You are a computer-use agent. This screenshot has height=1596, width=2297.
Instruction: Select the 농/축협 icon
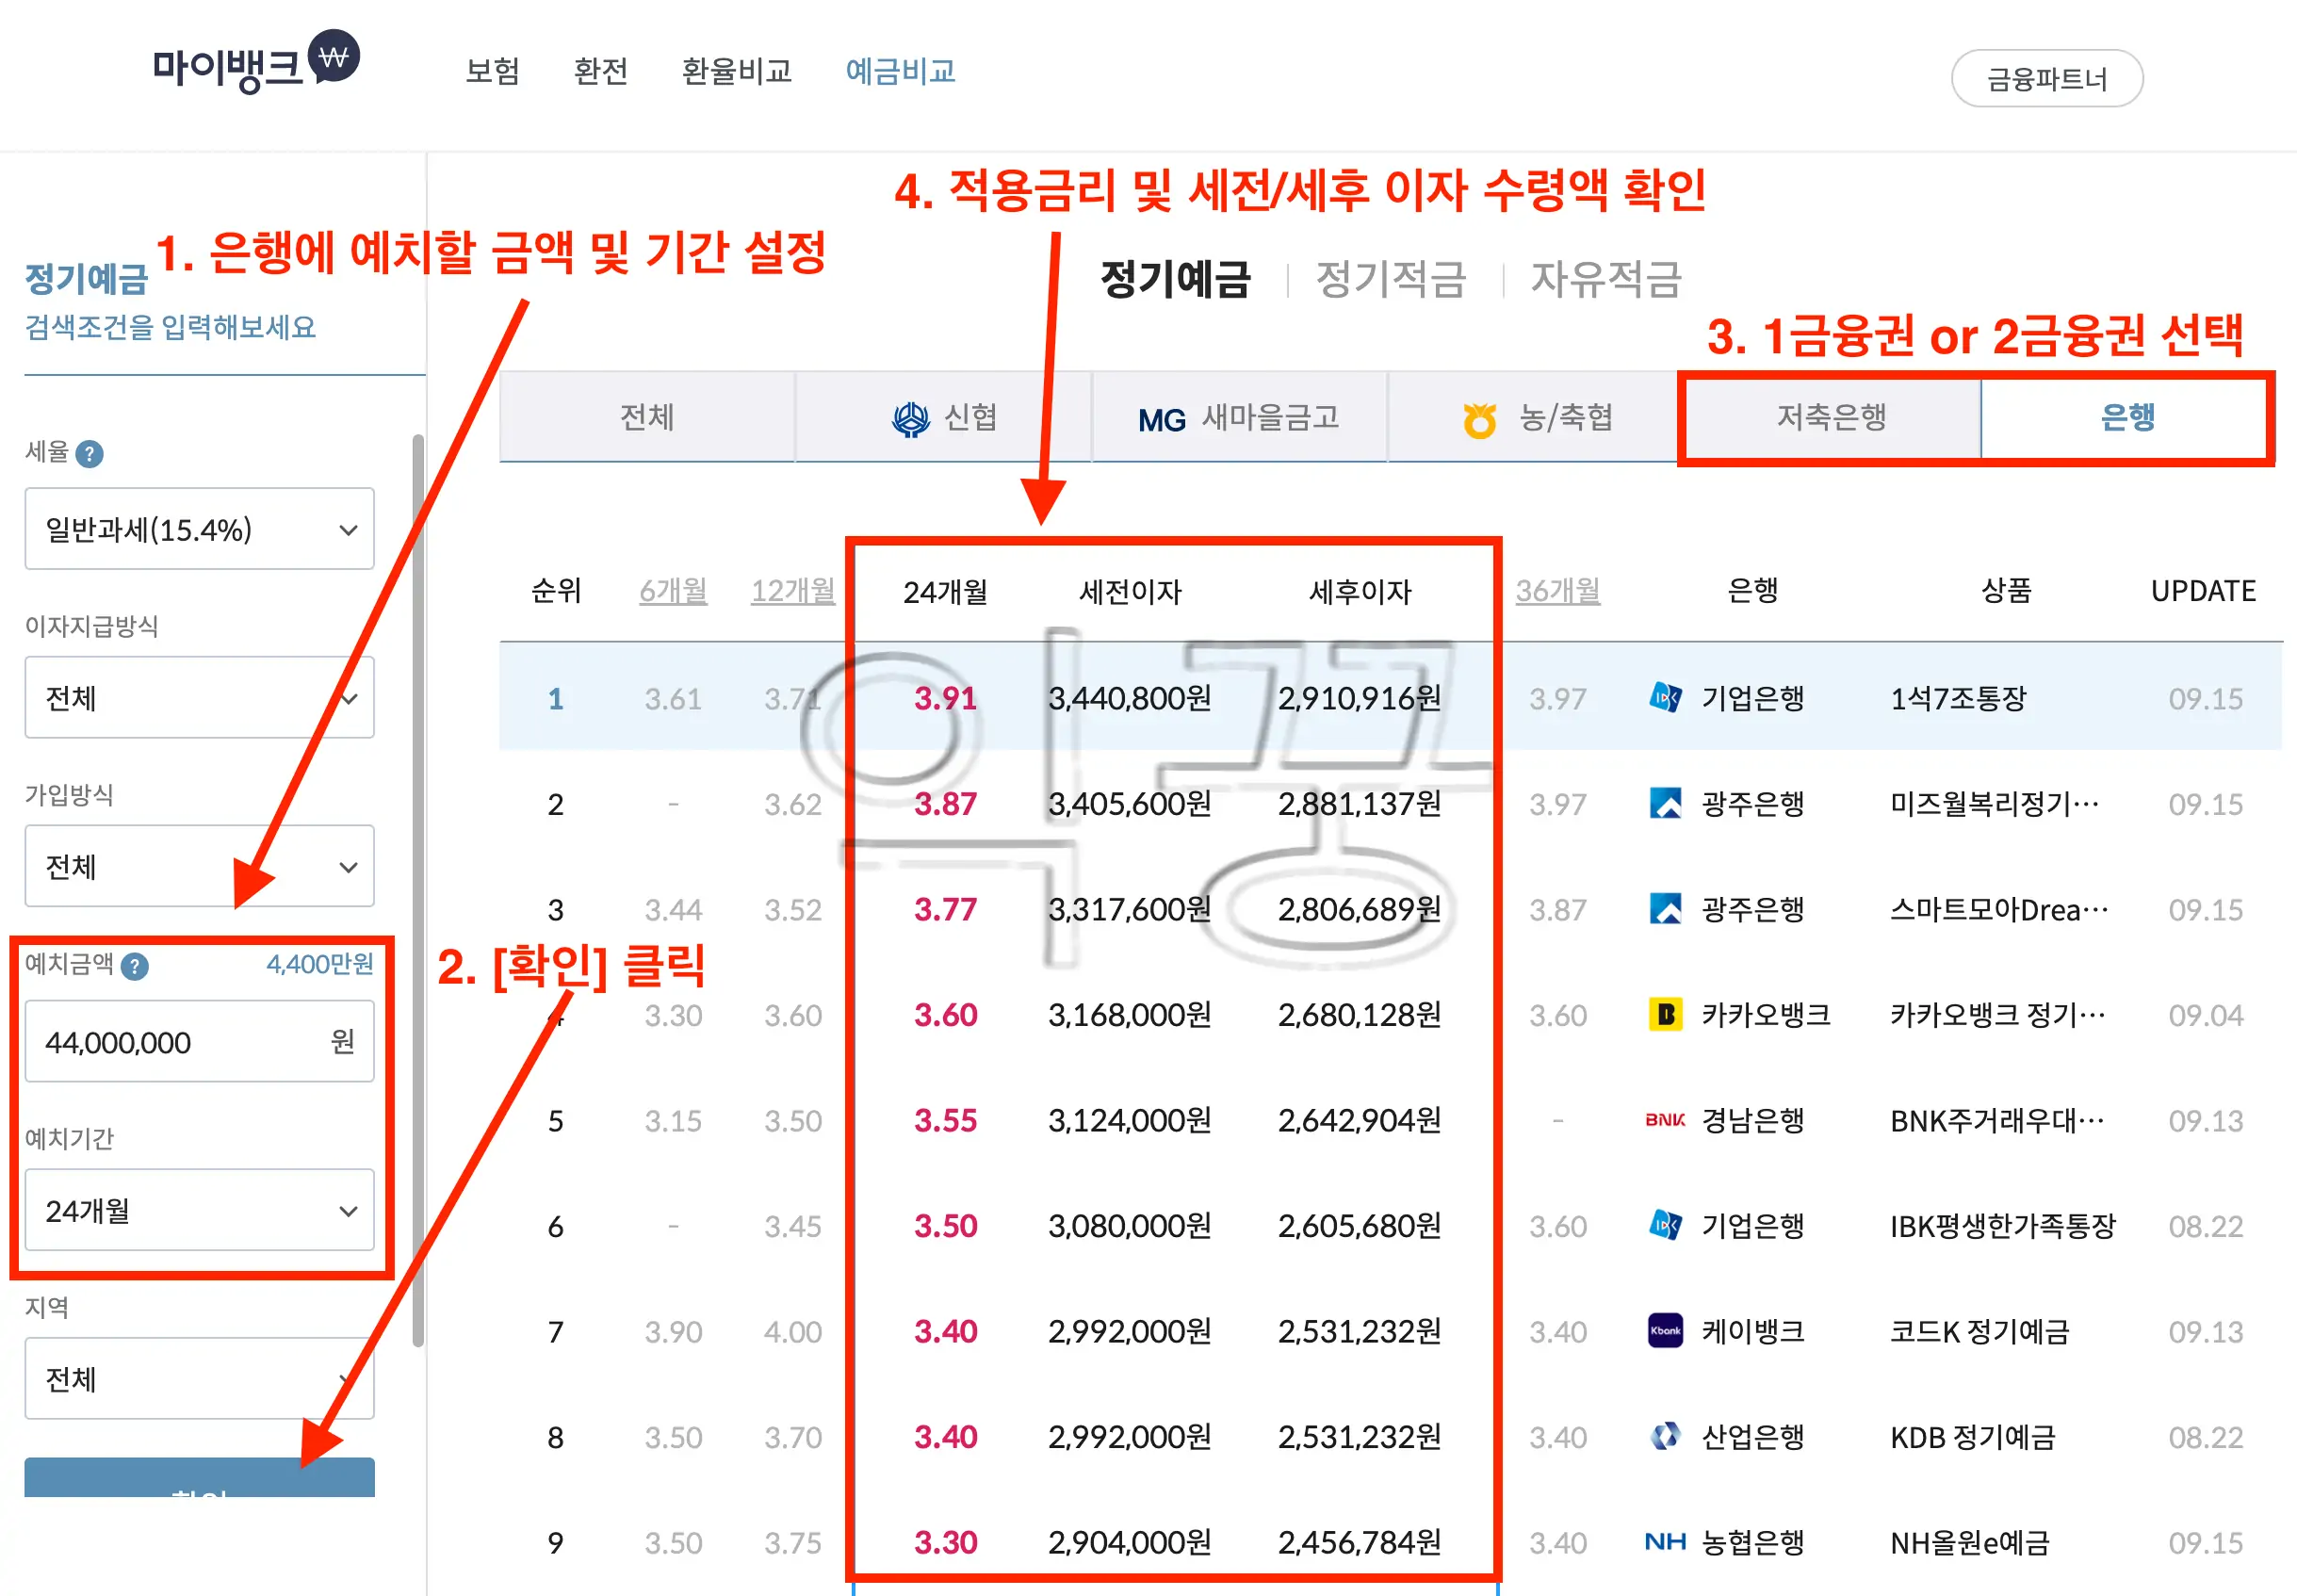[x=1481, y=419]
